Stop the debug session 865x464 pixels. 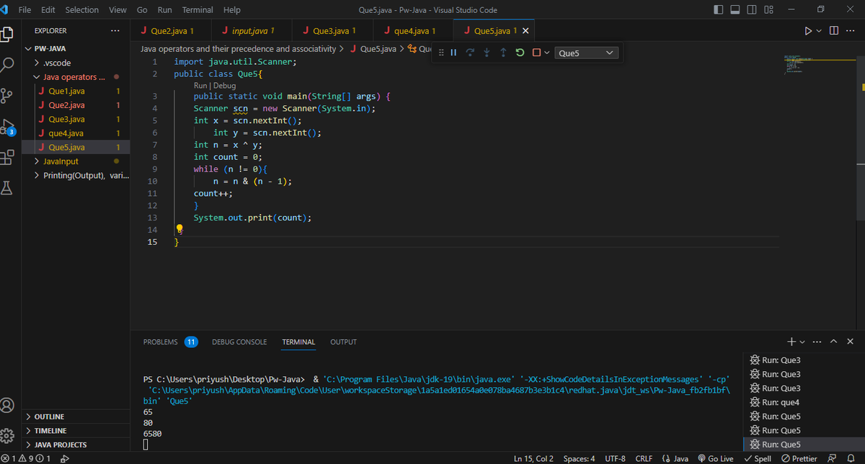(536, 53)
